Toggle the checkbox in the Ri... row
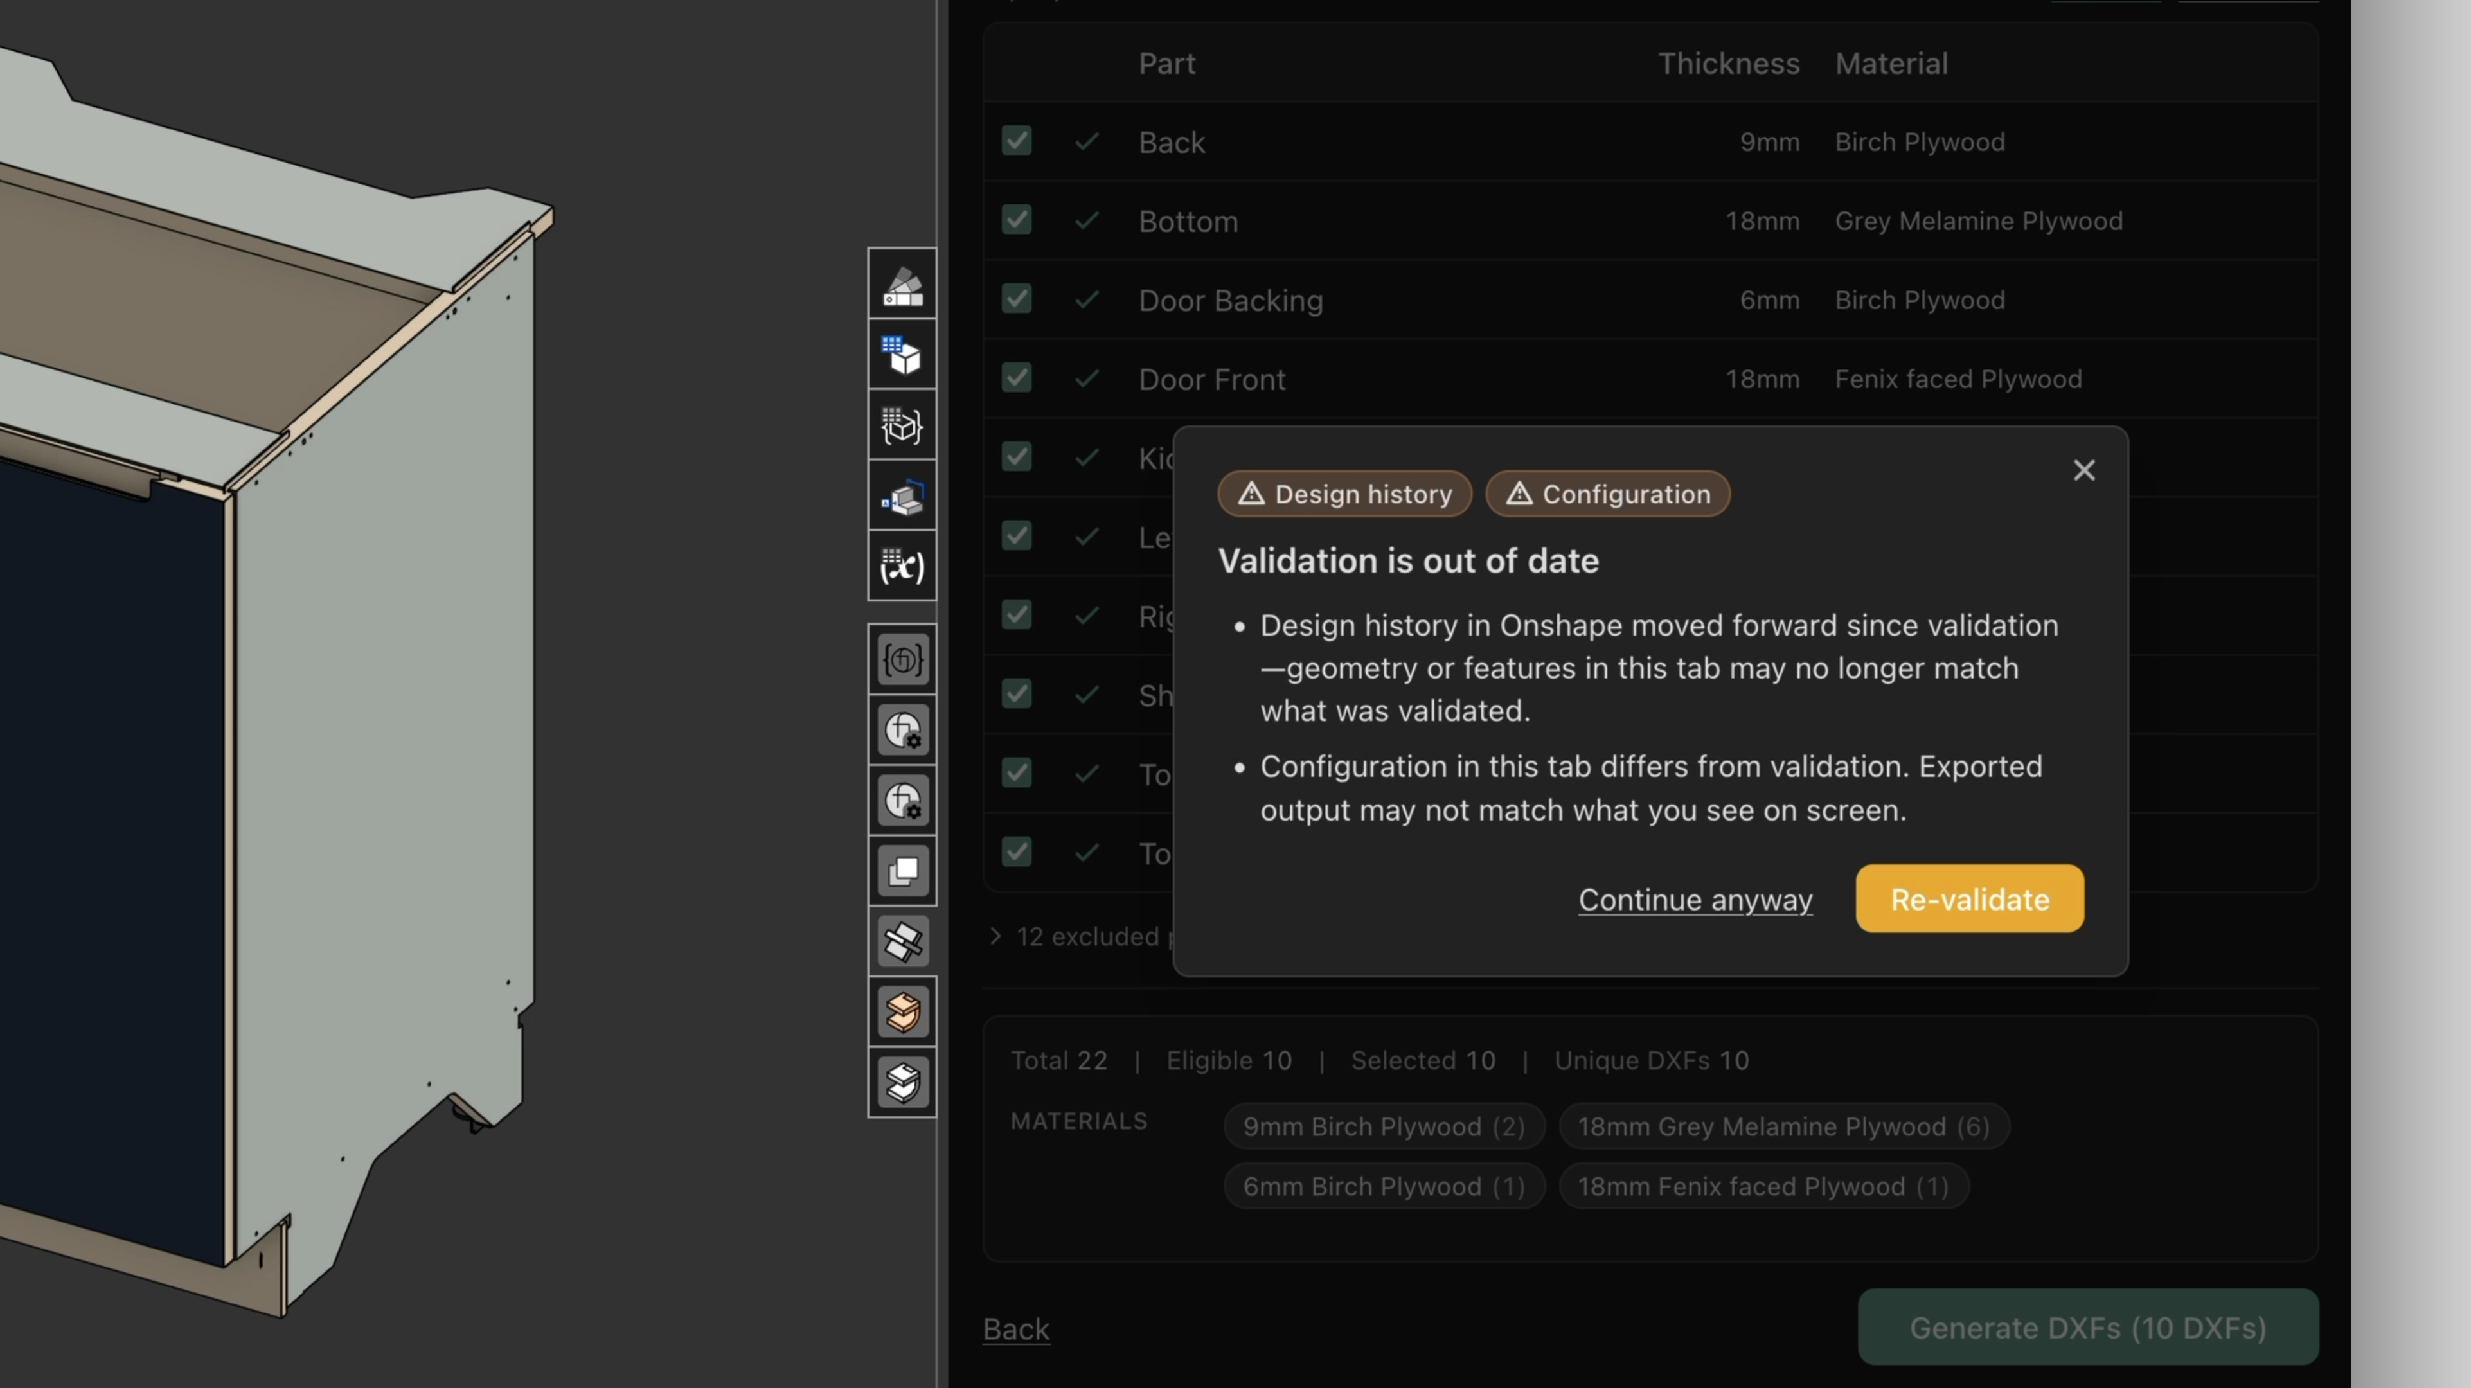The height and width of the screenshot is (1388, 2471). [1016, 614]
